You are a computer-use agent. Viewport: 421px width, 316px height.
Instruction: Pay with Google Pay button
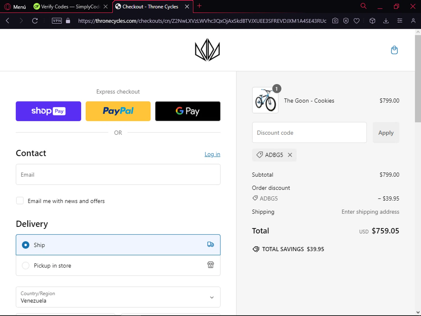188,111
